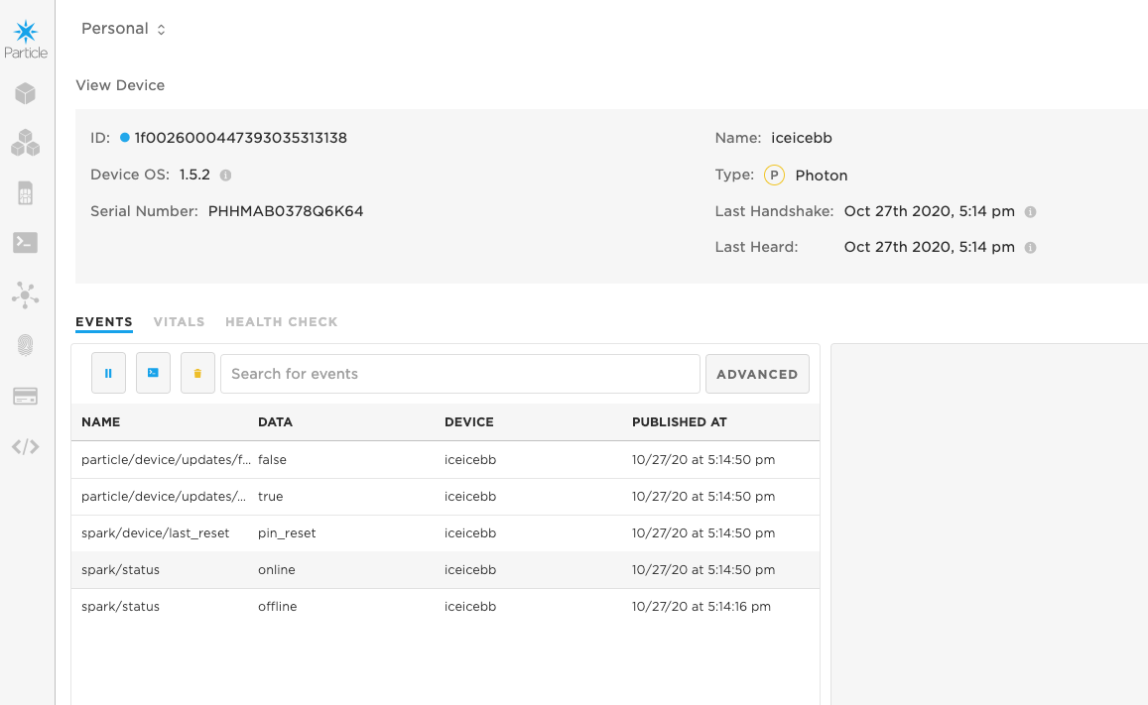Click the NAME column header

[101, 422]
